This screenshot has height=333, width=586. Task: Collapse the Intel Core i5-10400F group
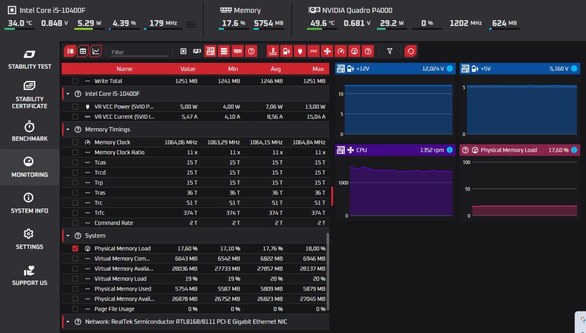tap(68, 94)
